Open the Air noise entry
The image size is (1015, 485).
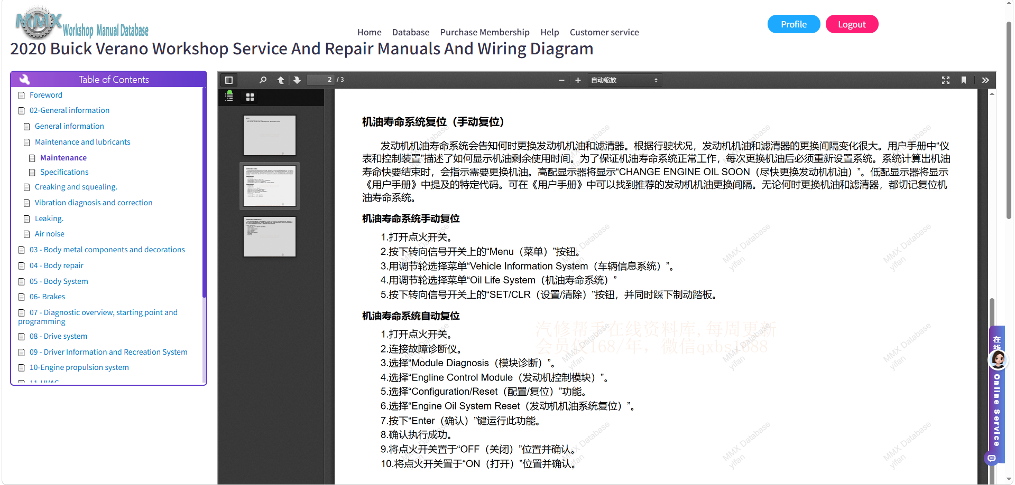(50, 234)
